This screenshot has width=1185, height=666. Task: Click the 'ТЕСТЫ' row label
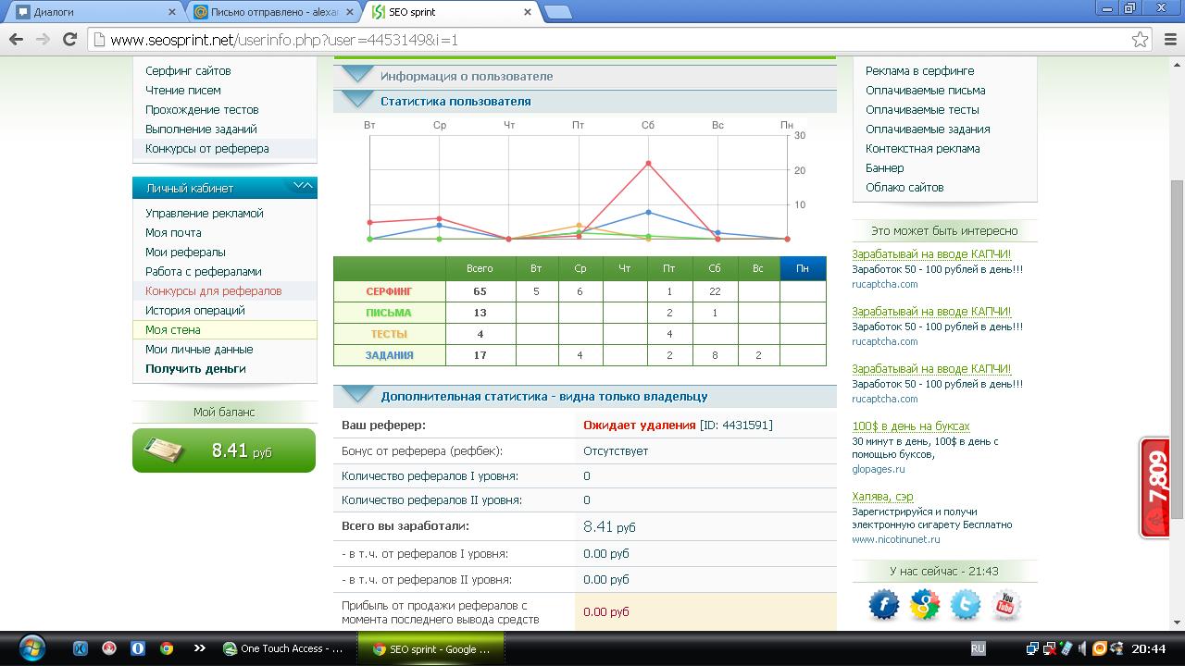pyautogui.click(x=389, y=334)
